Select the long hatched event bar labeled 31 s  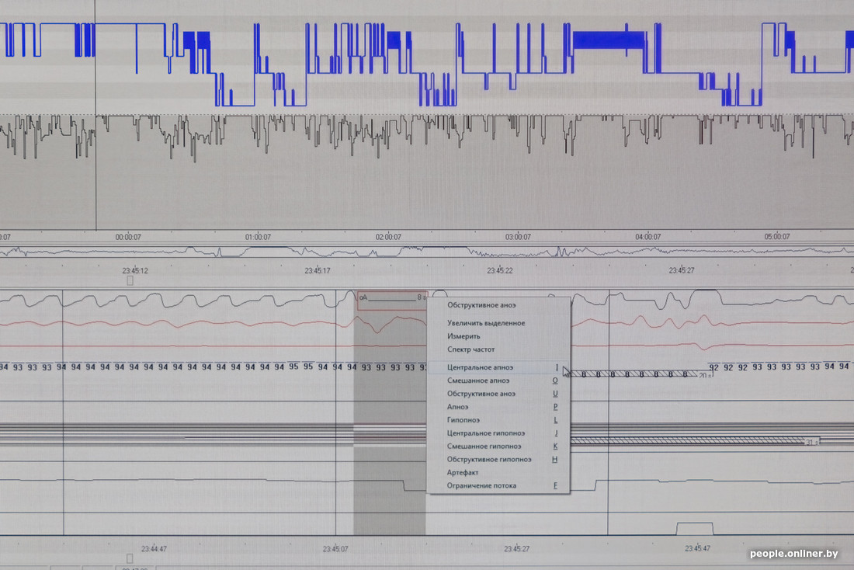pos(694,440)
